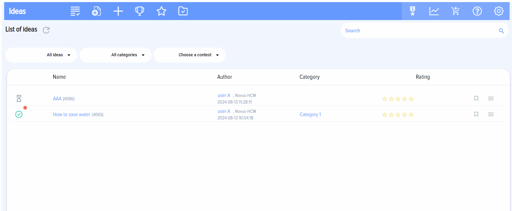512x211 pixels.
Task: Open the shopping cart icon
Action: (455, 11)
